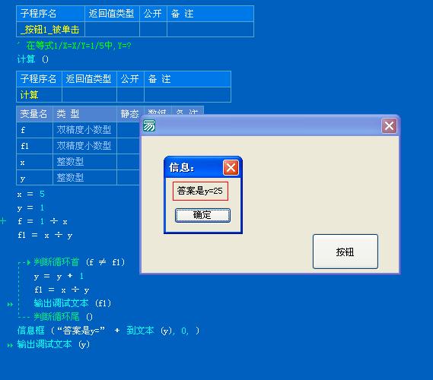This screenshot has height=380, width=433.
Task: Click the 双精度小数型 type of variable f1
Action: (x=84, y=146)
